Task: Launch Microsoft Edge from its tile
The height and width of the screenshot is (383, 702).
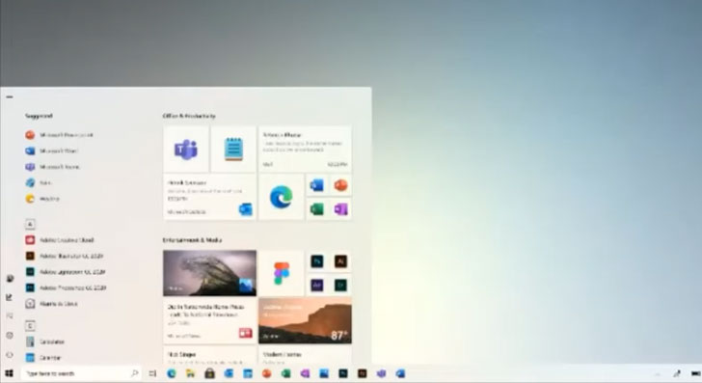Action: pos(282,197)
